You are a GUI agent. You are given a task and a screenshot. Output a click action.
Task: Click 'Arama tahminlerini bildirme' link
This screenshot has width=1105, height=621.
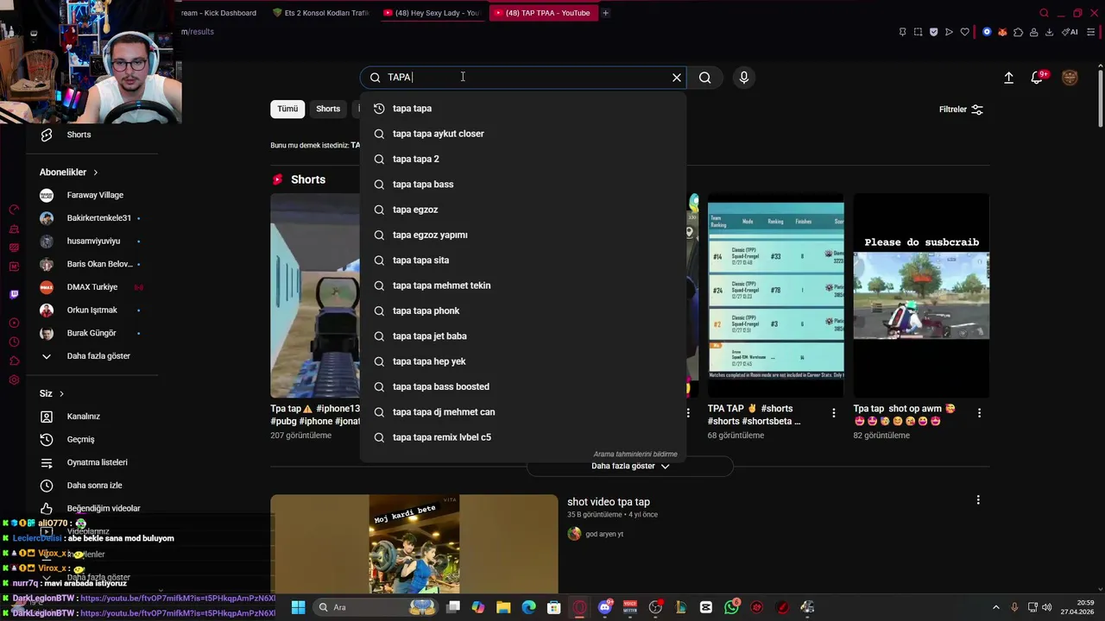tap(635, 455)
